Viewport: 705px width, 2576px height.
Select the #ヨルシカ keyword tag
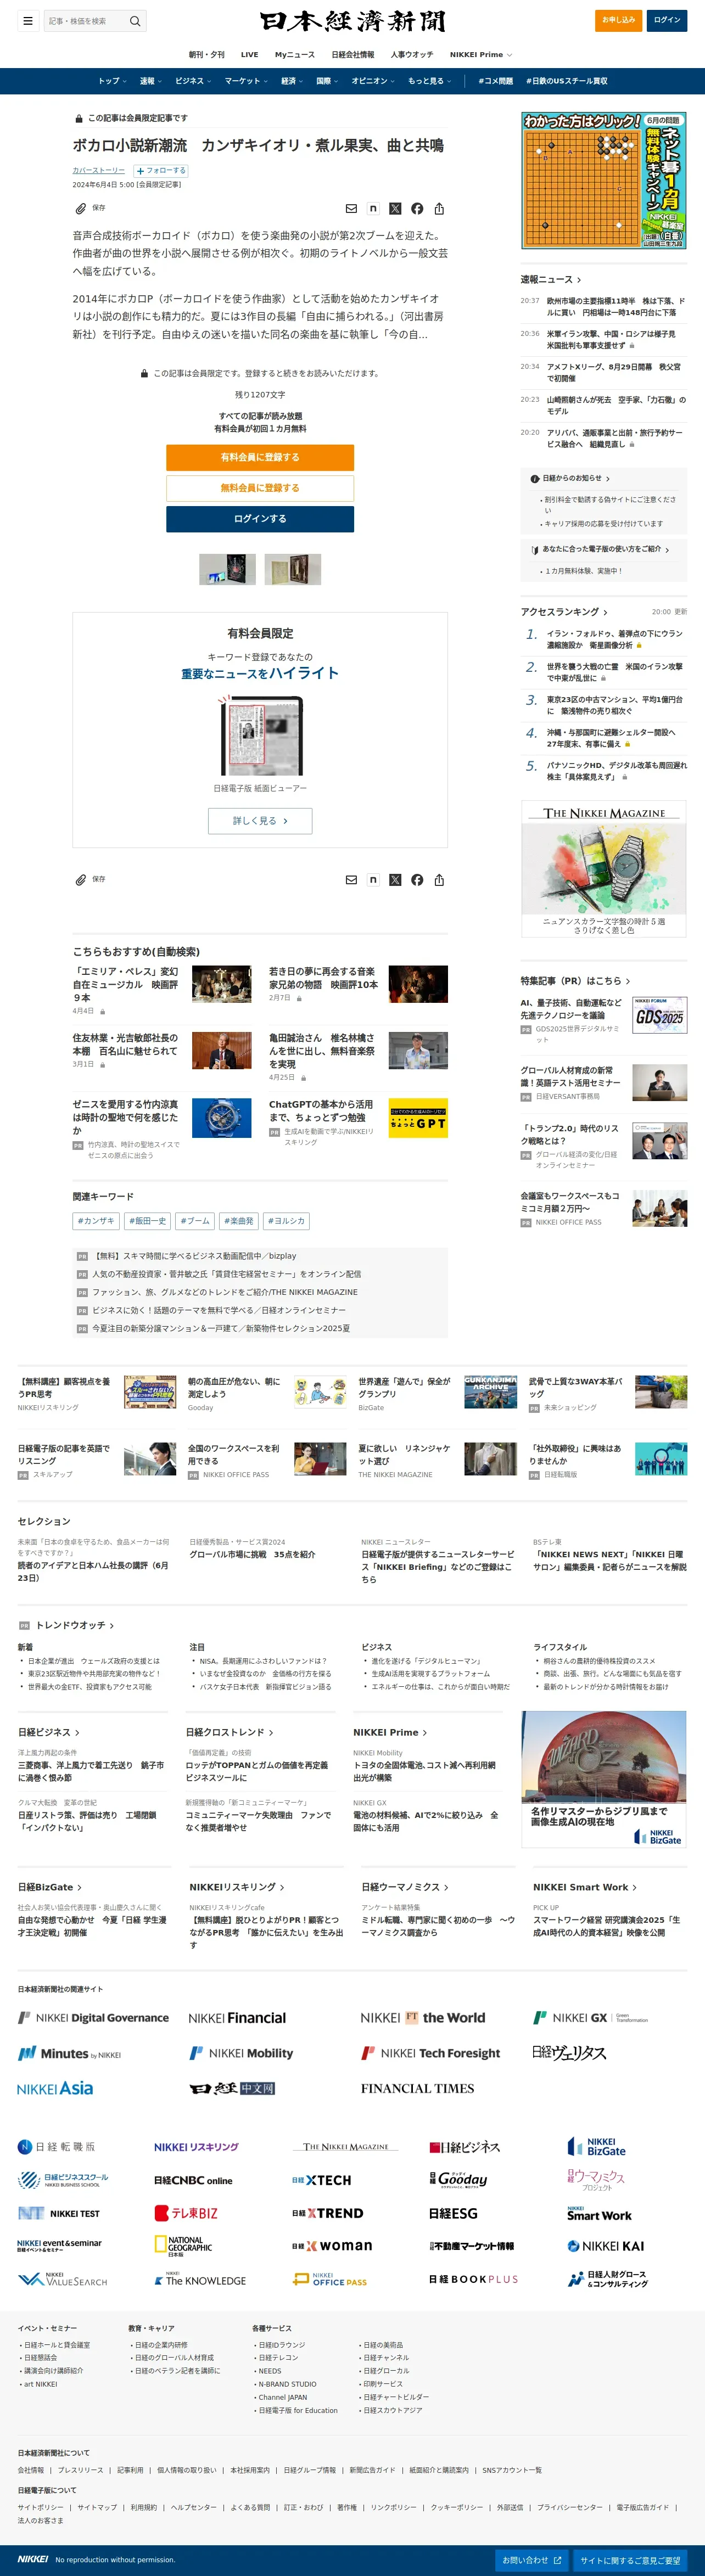tap(286, 1221)
